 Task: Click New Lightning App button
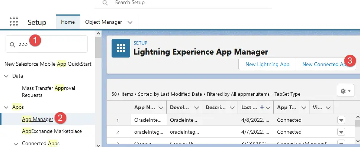click(x=267, y=64)
